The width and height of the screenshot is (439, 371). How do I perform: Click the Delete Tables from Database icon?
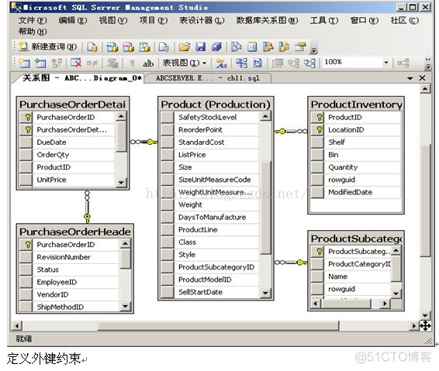76,64
